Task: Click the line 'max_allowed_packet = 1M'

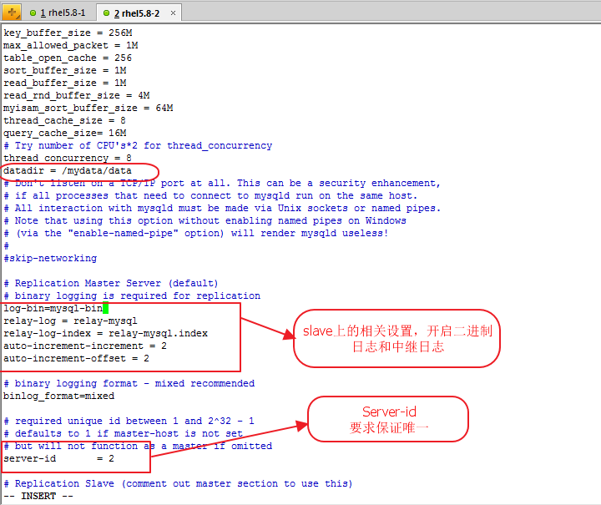Action: point(70,46)
